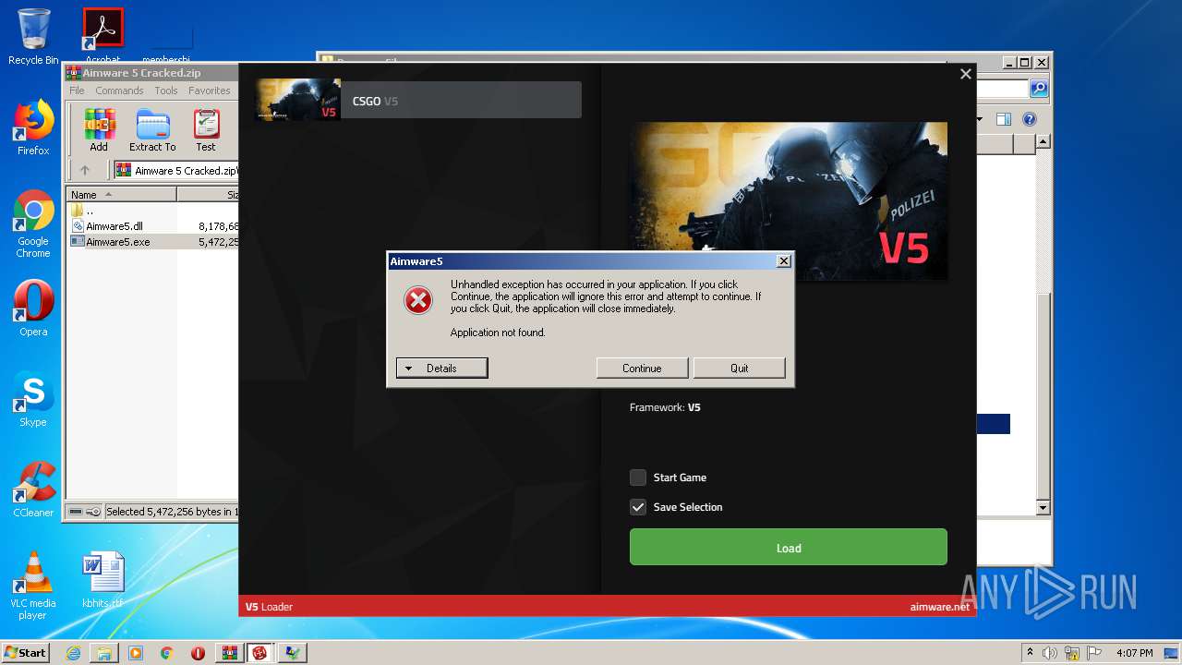Close the V5 Loader window
The image size is (1182, 665).
pyautogui.click(x=965, y=74)
